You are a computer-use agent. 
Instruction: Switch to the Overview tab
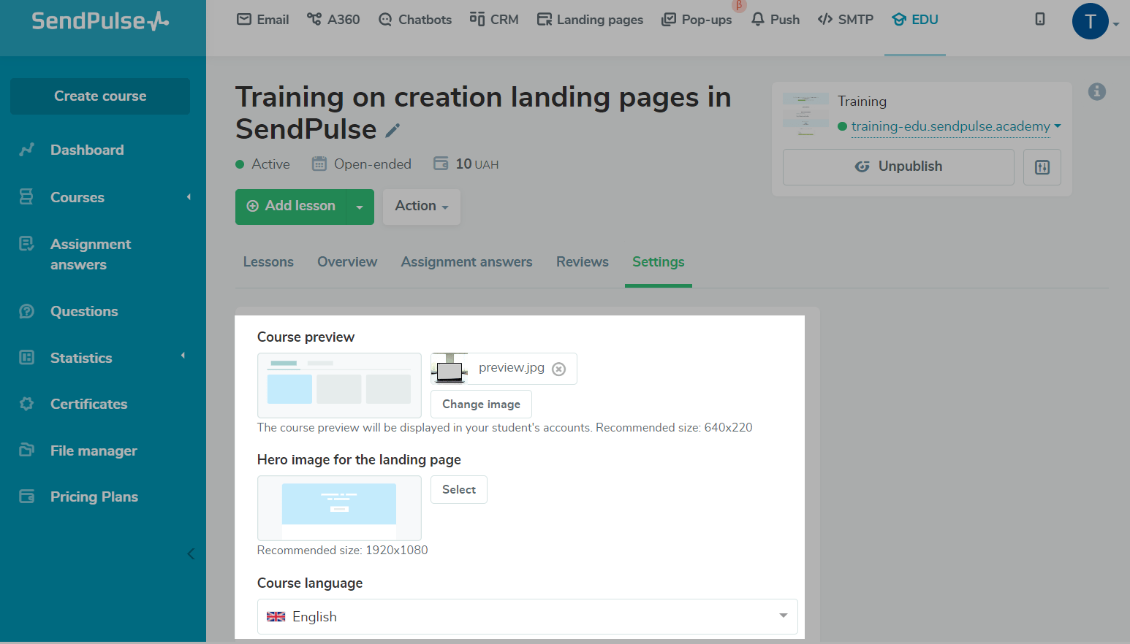[x=347, y=262]
